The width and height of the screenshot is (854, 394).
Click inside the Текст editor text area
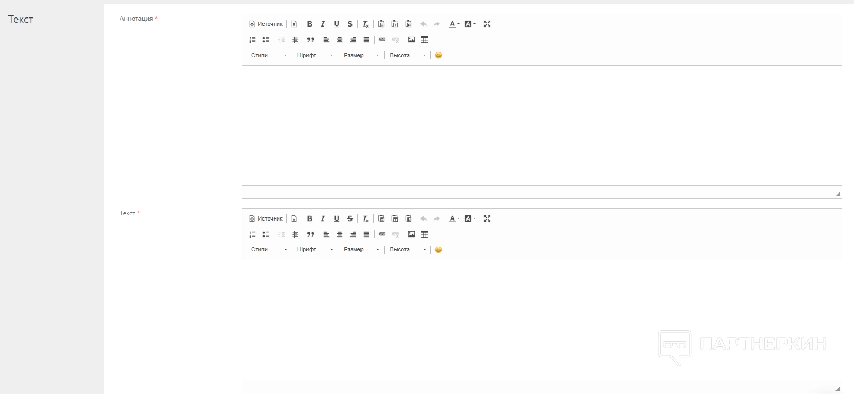tap(542, 320)
